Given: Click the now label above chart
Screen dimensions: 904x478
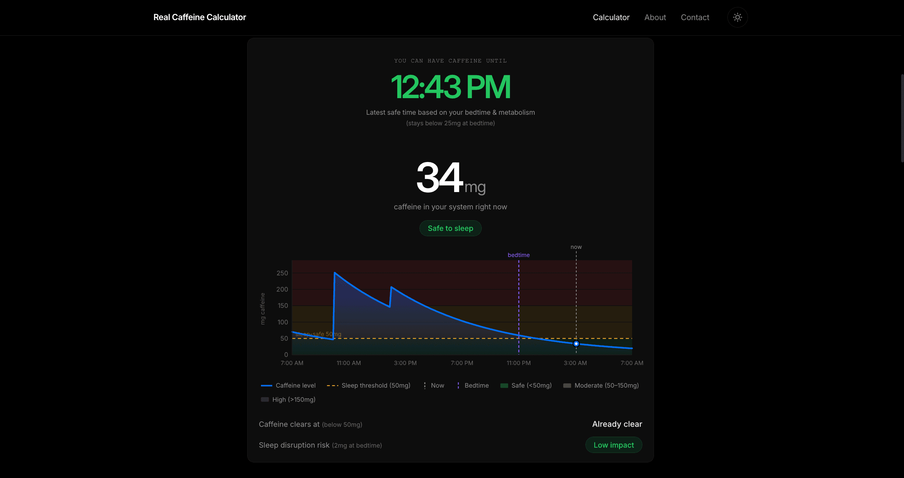Looking at the screenshot, I should coord(576,247).
